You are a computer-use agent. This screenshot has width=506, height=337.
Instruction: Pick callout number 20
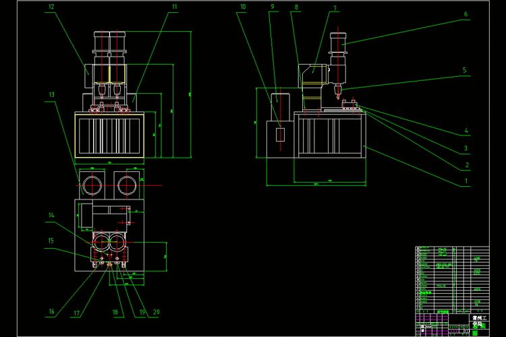[x=156, y=311]
